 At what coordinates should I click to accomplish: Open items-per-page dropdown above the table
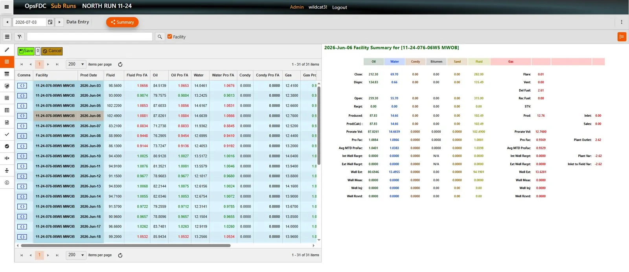click(76, 64)
